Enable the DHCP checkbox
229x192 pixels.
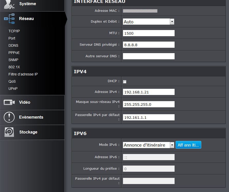125,82
